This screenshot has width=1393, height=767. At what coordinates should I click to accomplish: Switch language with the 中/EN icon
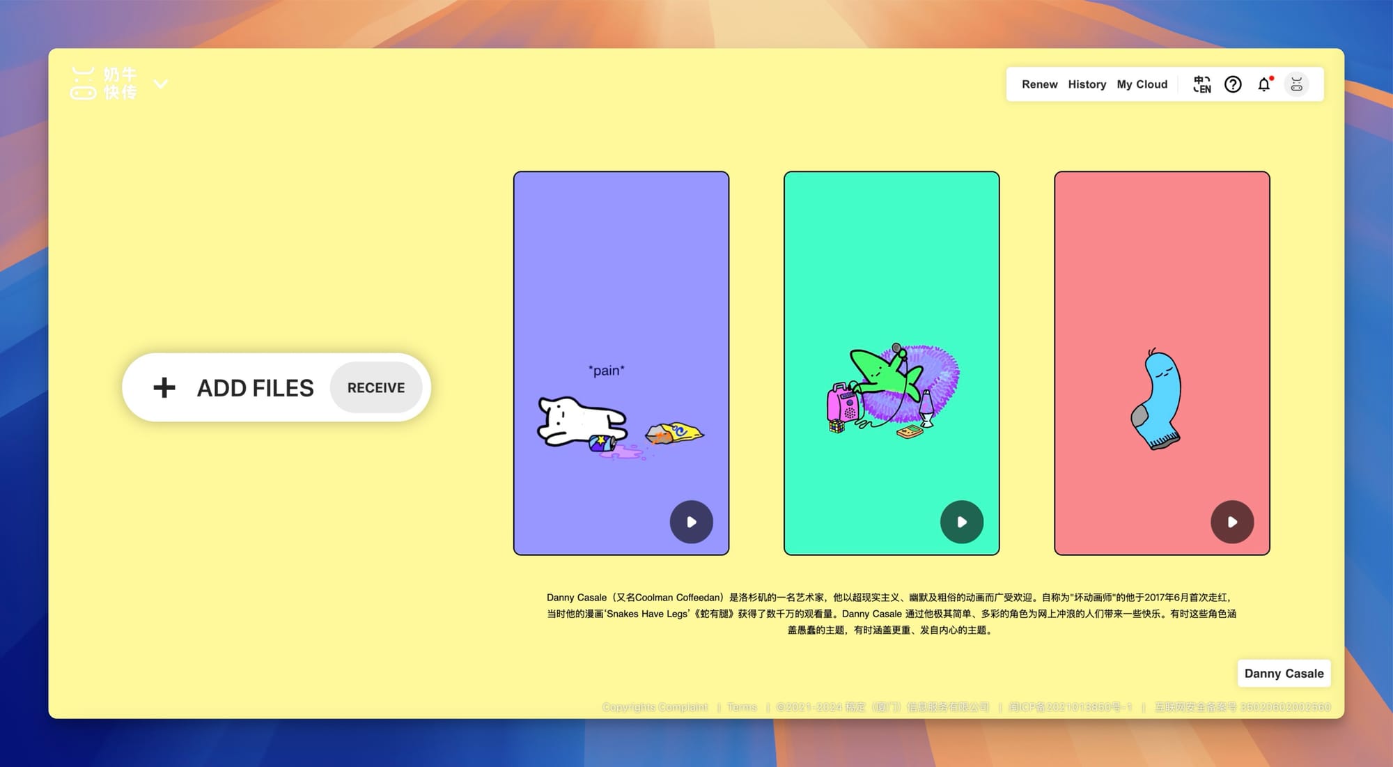click(1201, 84)
